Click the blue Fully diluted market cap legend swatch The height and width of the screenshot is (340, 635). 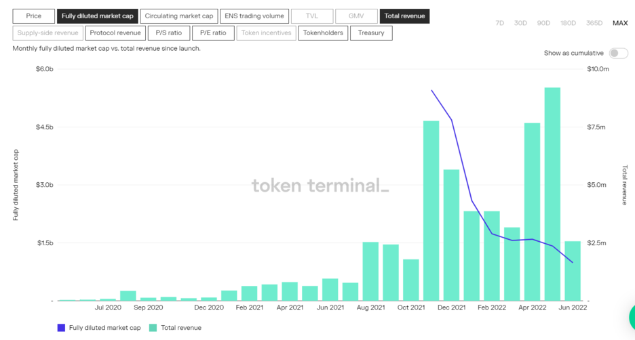tap(61, 328)
